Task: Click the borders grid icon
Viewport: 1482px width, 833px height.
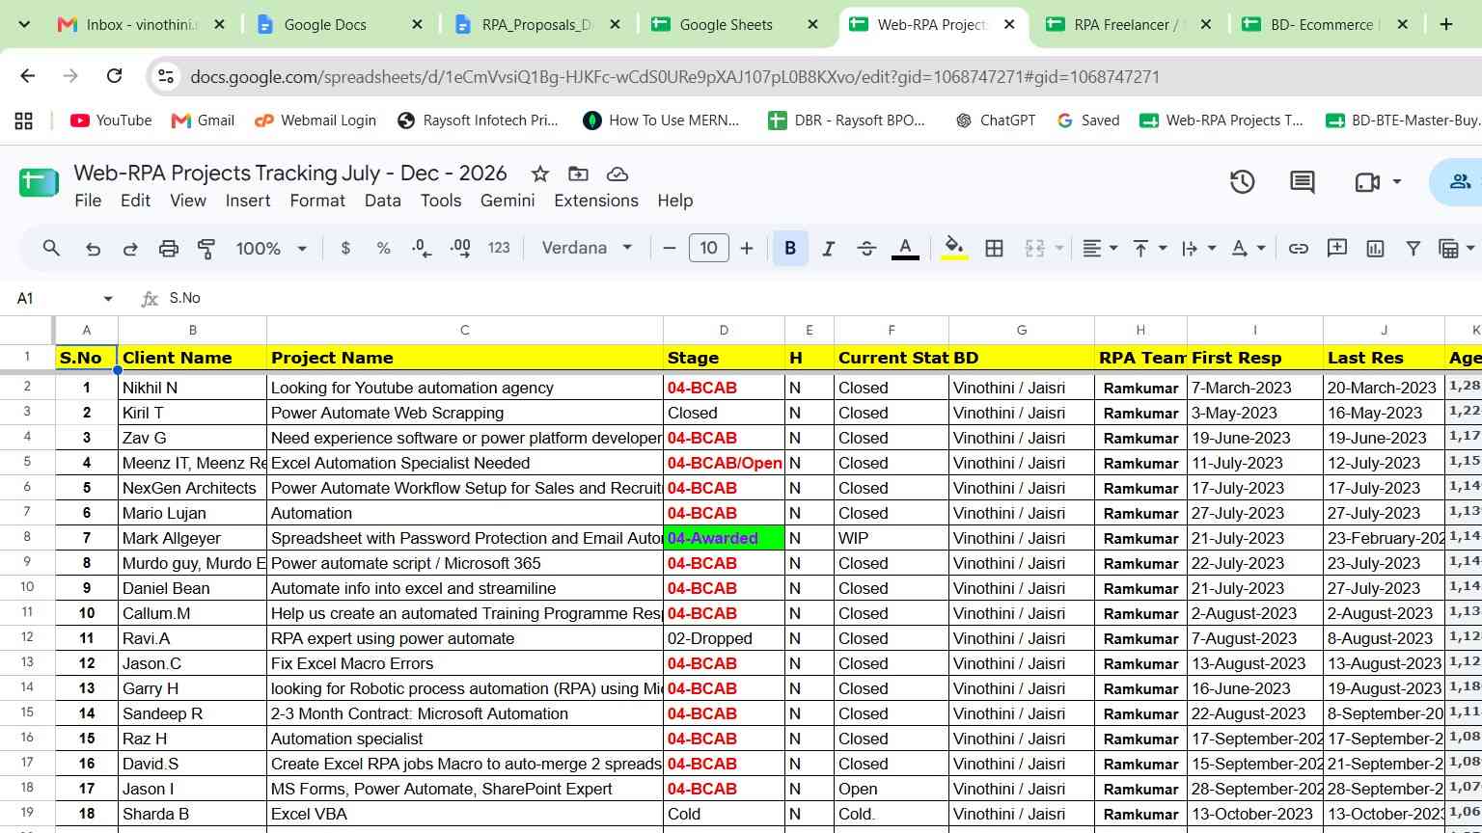Action: pyautogui.click(x=994, y=249)
